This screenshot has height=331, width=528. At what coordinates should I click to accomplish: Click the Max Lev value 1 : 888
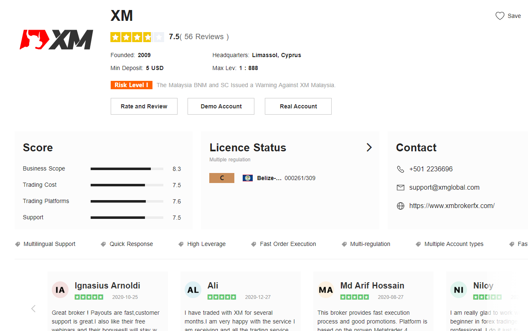(249, 68)
